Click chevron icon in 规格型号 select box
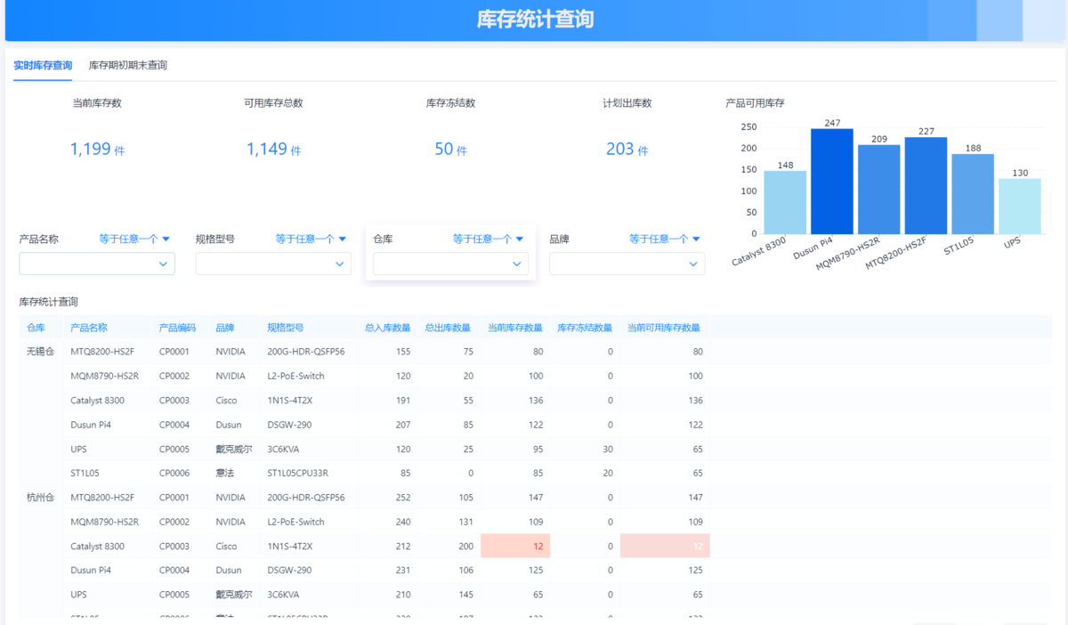 [339, 264]
